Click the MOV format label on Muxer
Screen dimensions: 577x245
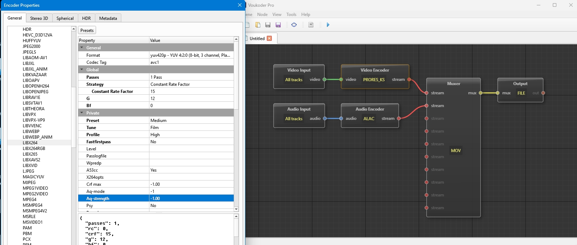pyautogui.click(x=456, y=151)
